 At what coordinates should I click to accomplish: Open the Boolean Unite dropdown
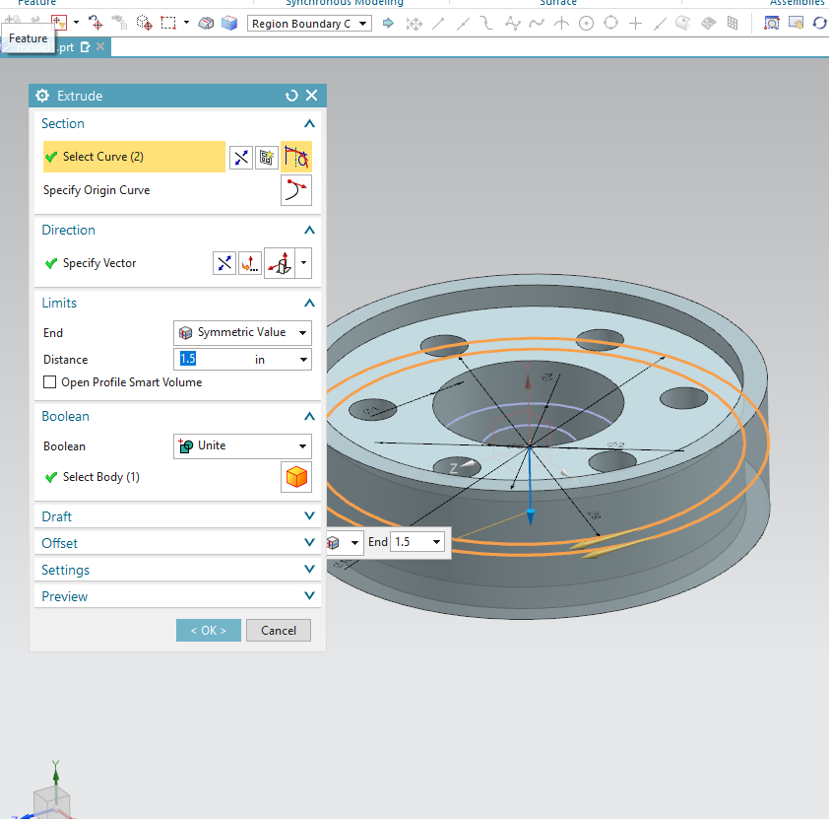(242, 446)
